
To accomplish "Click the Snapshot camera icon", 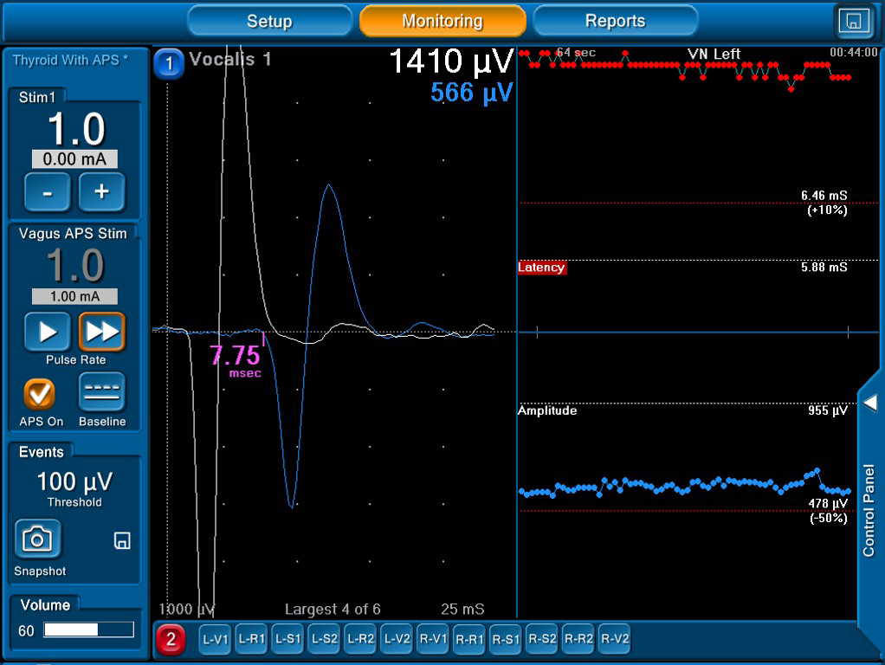I will point(37,539).
